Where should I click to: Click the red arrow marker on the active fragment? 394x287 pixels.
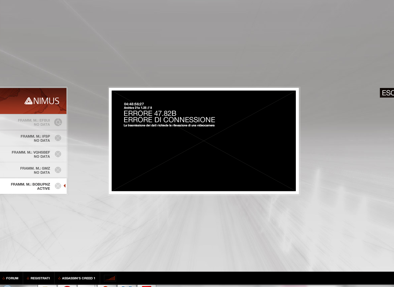[x=64, y=186]
